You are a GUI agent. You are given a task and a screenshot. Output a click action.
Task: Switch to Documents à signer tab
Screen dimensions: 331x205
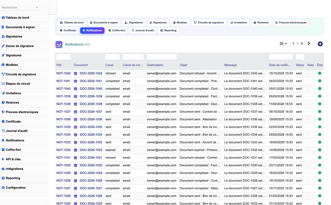click(x=104, y=23)
